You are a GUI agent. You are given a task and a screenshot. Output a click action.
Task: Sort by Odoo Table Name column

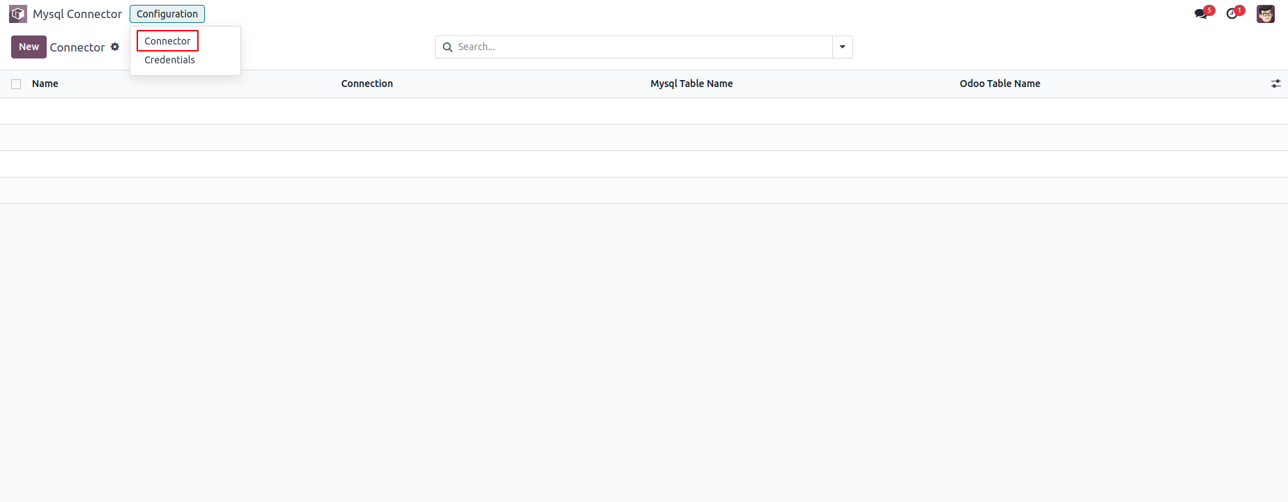1000,84
